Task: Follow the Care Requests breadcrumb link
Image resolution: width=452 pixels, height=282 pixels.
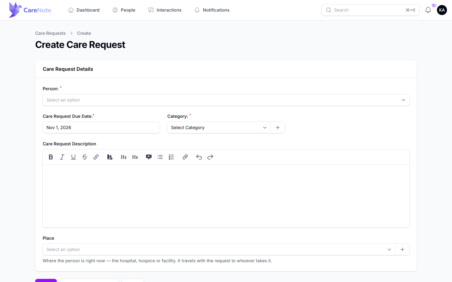Action: click(51, 33)
